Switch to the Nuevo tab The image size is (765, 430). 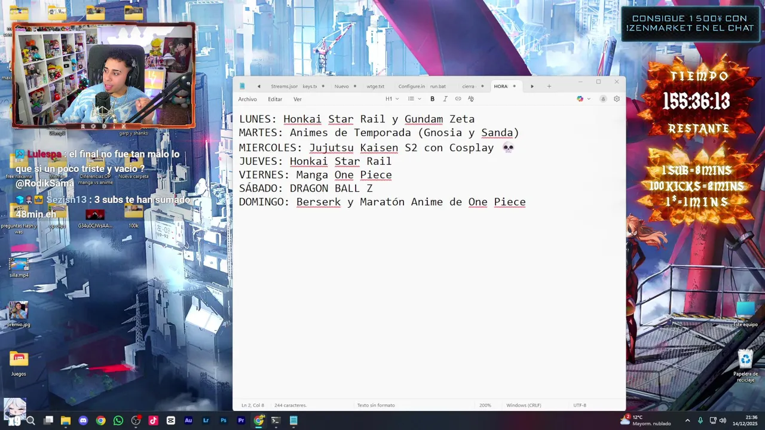[x=341, y=86]
